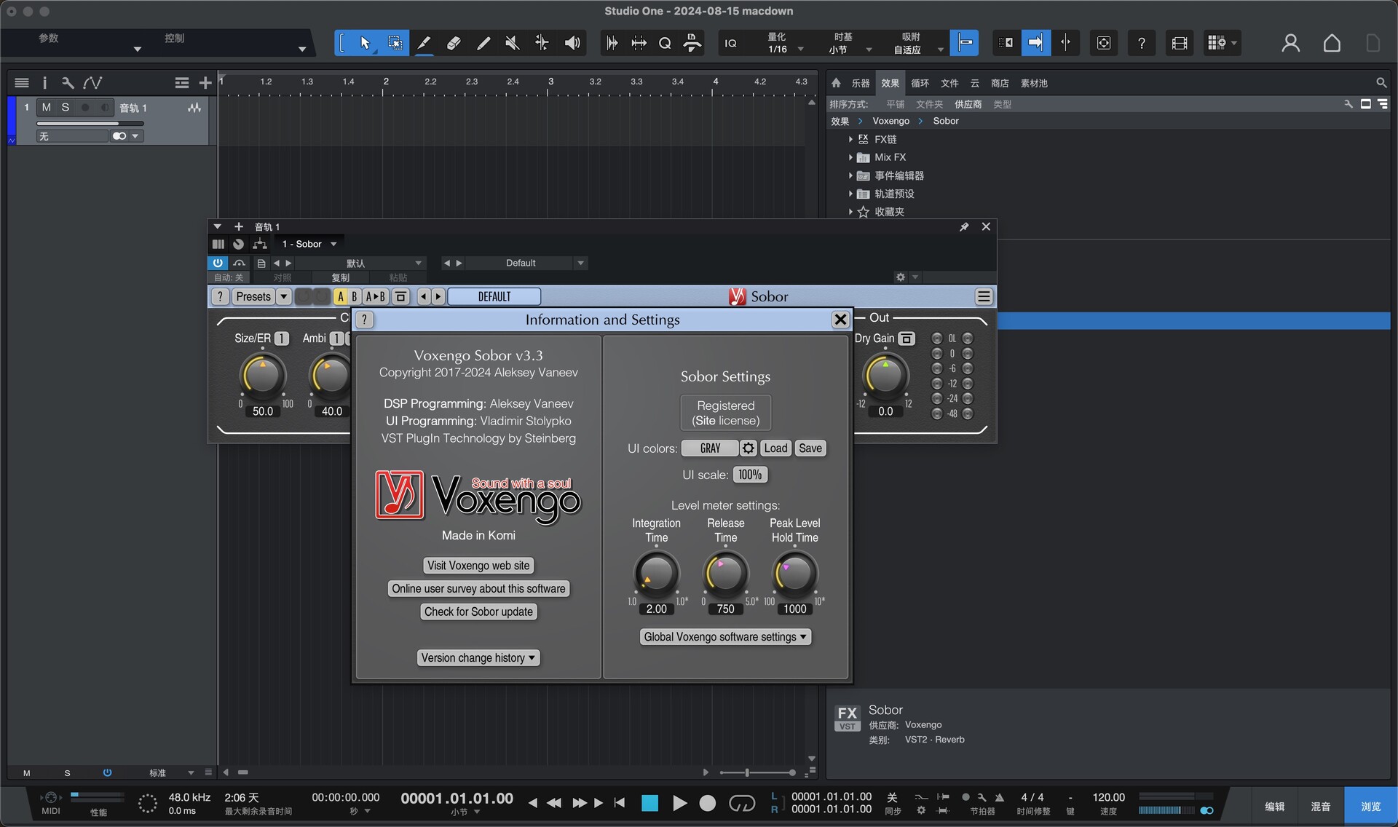
Task: Open track tools wrench icon
Action: [68, 83]
